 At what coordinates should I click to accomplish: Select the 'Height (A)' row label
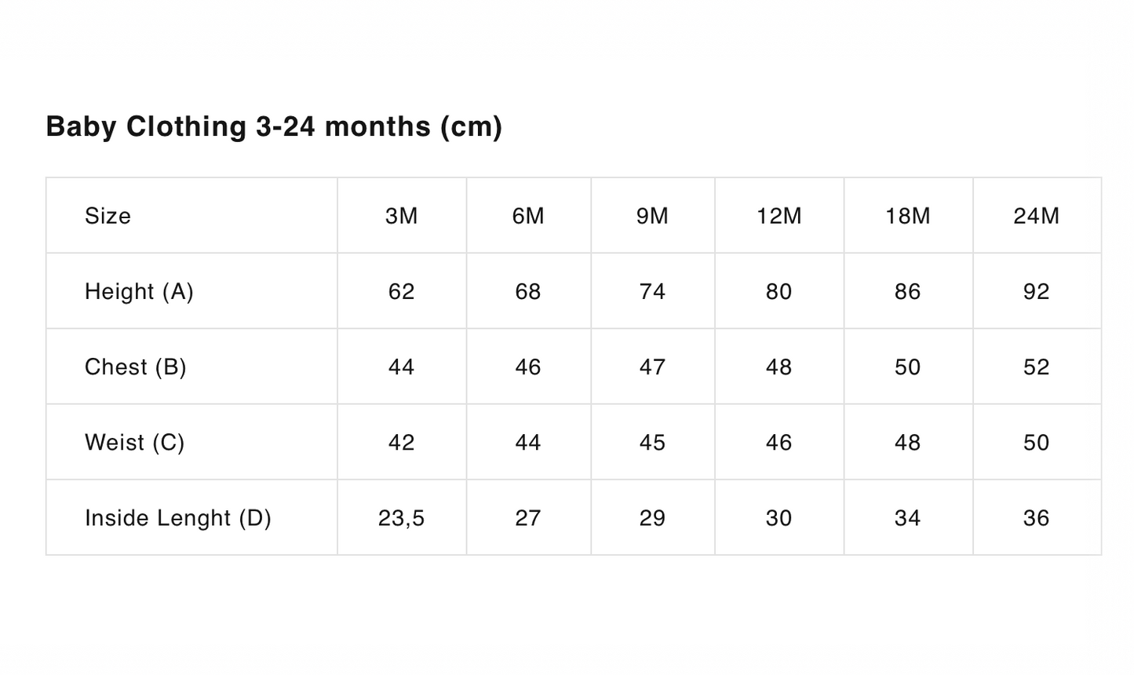click(139, 291)
